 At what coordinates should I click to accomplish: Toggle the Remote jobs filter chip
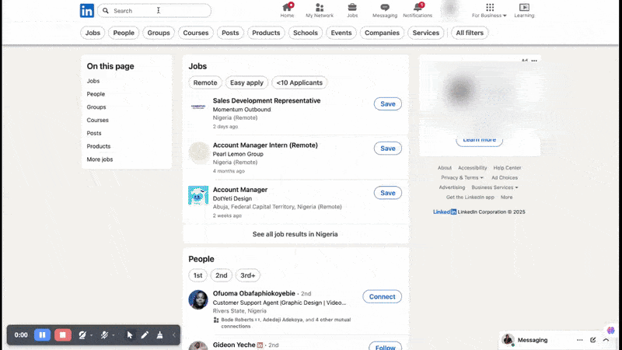205,82
